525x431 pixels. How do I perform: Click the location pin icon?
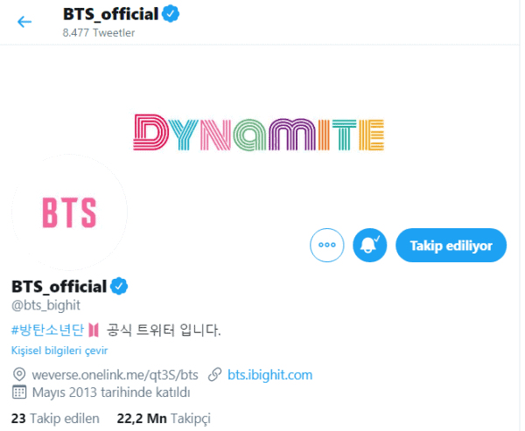17,375
